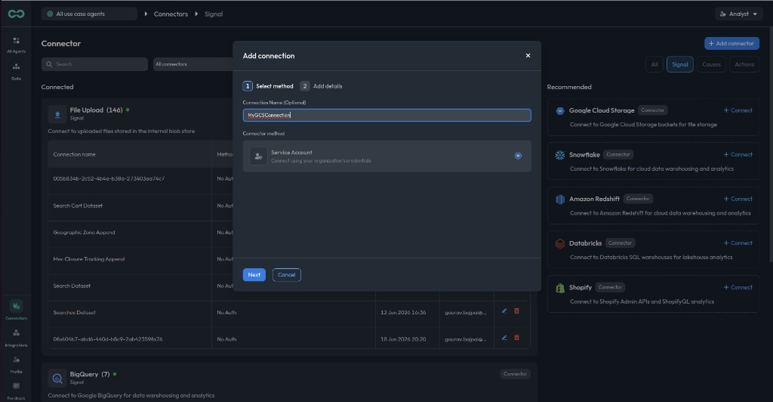Open the Data section in the sidebar
The image size is (773, 402).
coord(16,72)
